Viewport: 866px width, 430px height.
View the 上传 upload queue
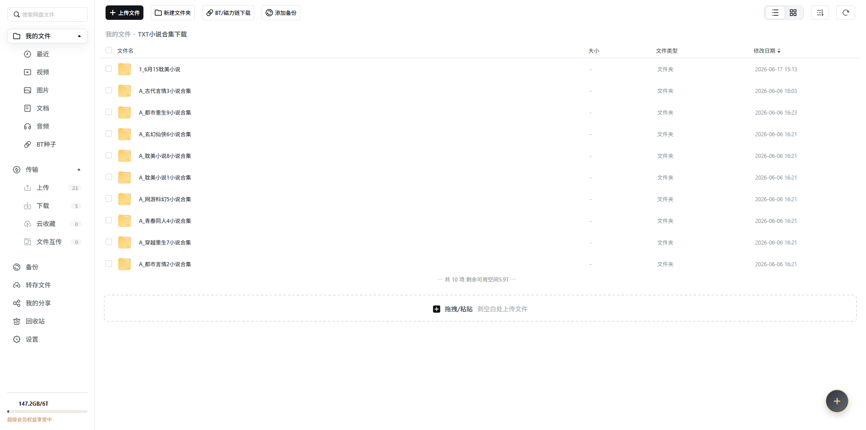[43, 188]
